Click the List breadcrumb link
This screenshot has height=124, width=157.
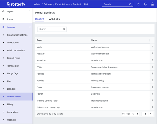(x=86, y=4)
